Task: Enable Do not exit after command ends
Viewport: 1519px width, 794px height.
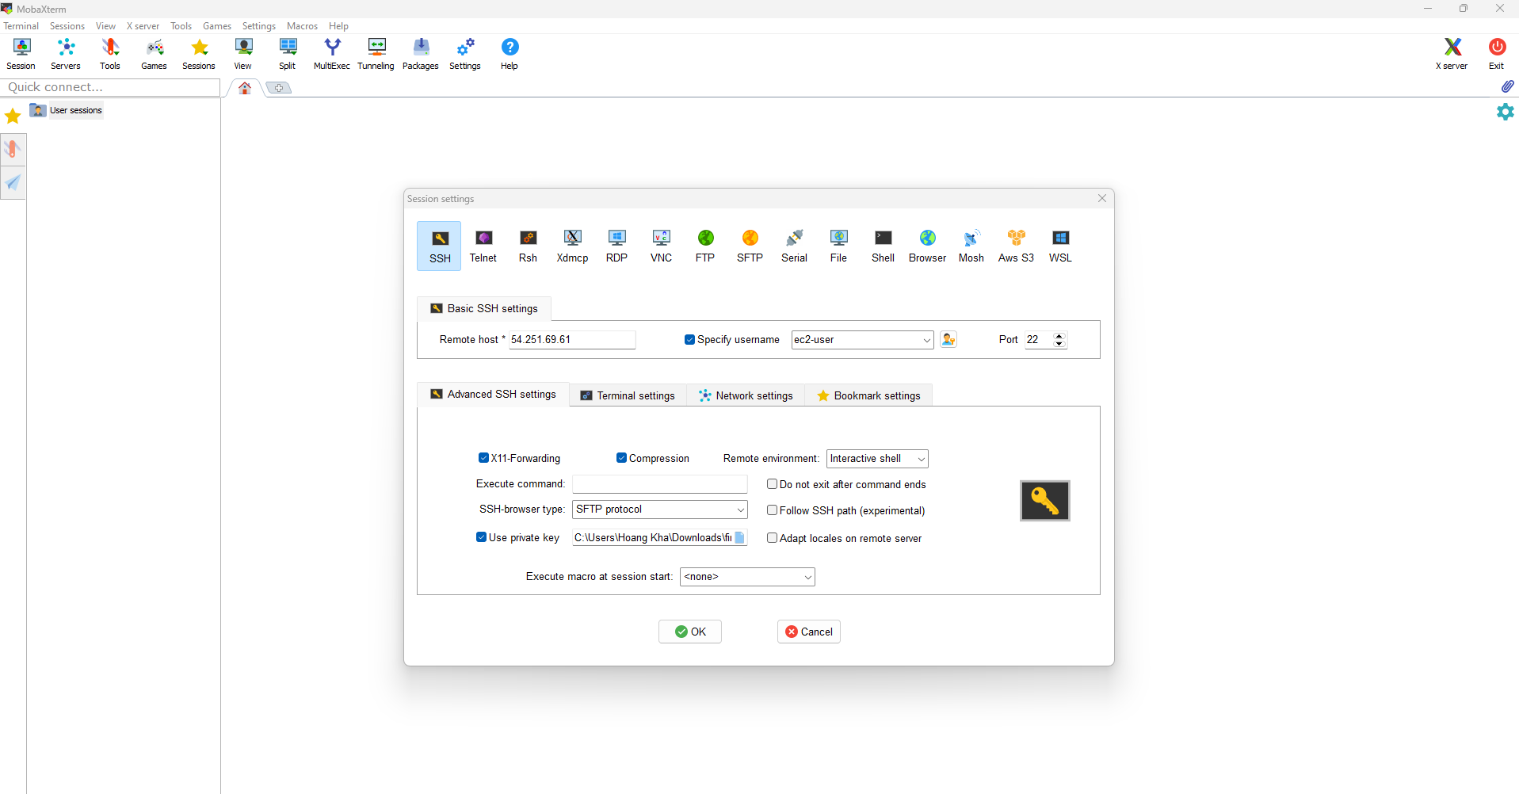Action: pos(772,484)
